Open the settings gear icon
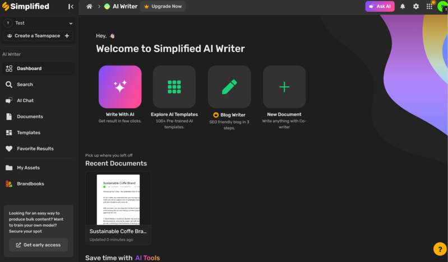 [415, 7]
